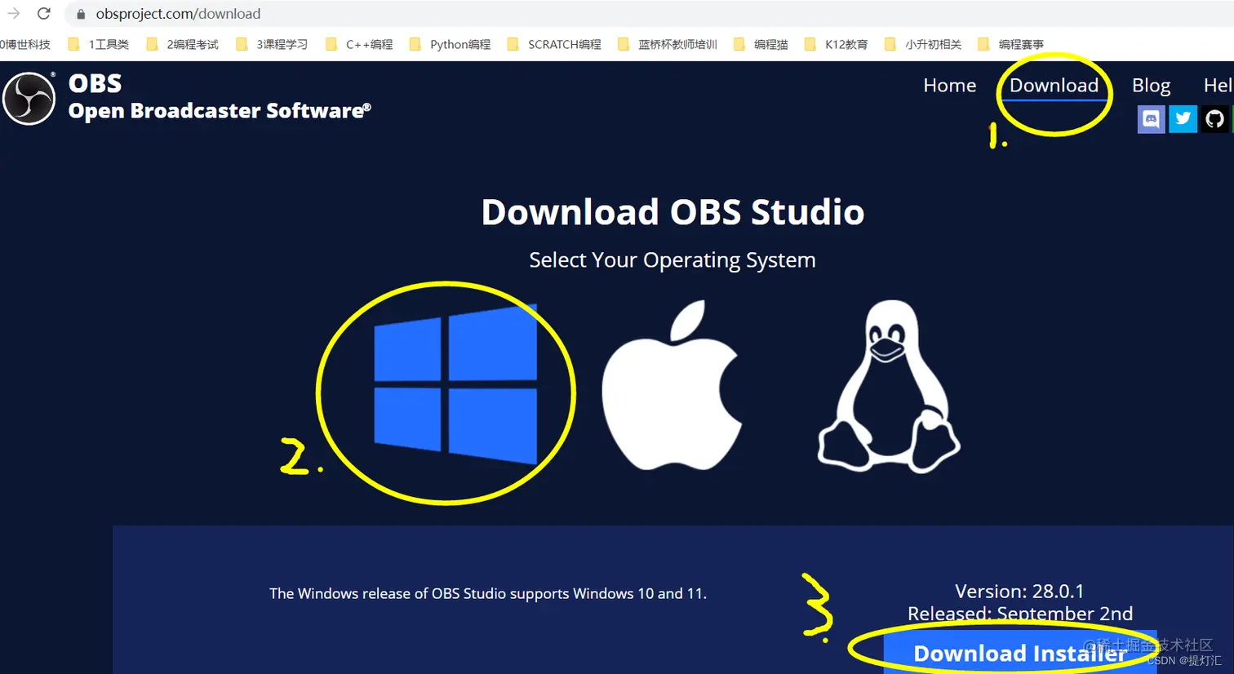Open the 编程猫 bookmark folder

(761, 44)
